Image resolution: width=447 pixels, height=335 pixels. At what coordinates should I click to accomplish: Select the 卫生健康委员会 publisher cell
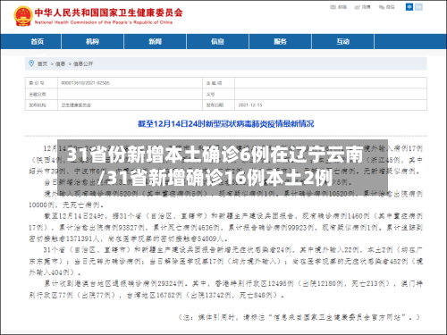(x=76, y=105)
